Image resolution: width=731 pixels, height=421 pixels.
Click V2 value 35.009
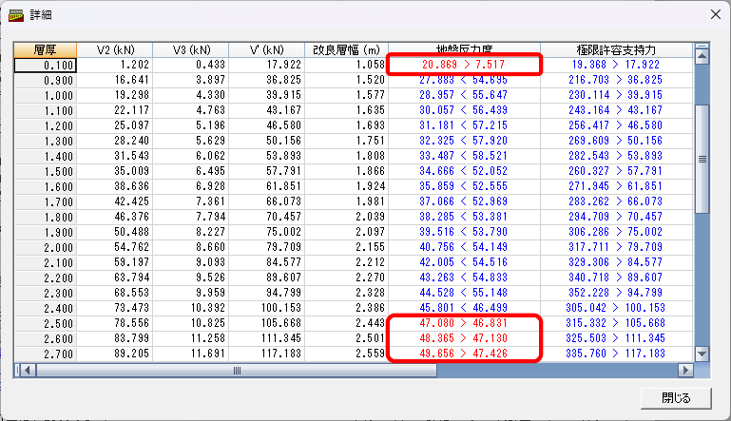pos(115,171)
